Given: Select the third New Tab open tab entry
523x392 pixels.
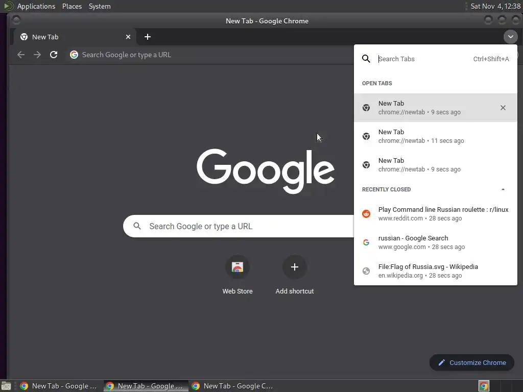Looking at the screenshot, I should coord(435,165).
